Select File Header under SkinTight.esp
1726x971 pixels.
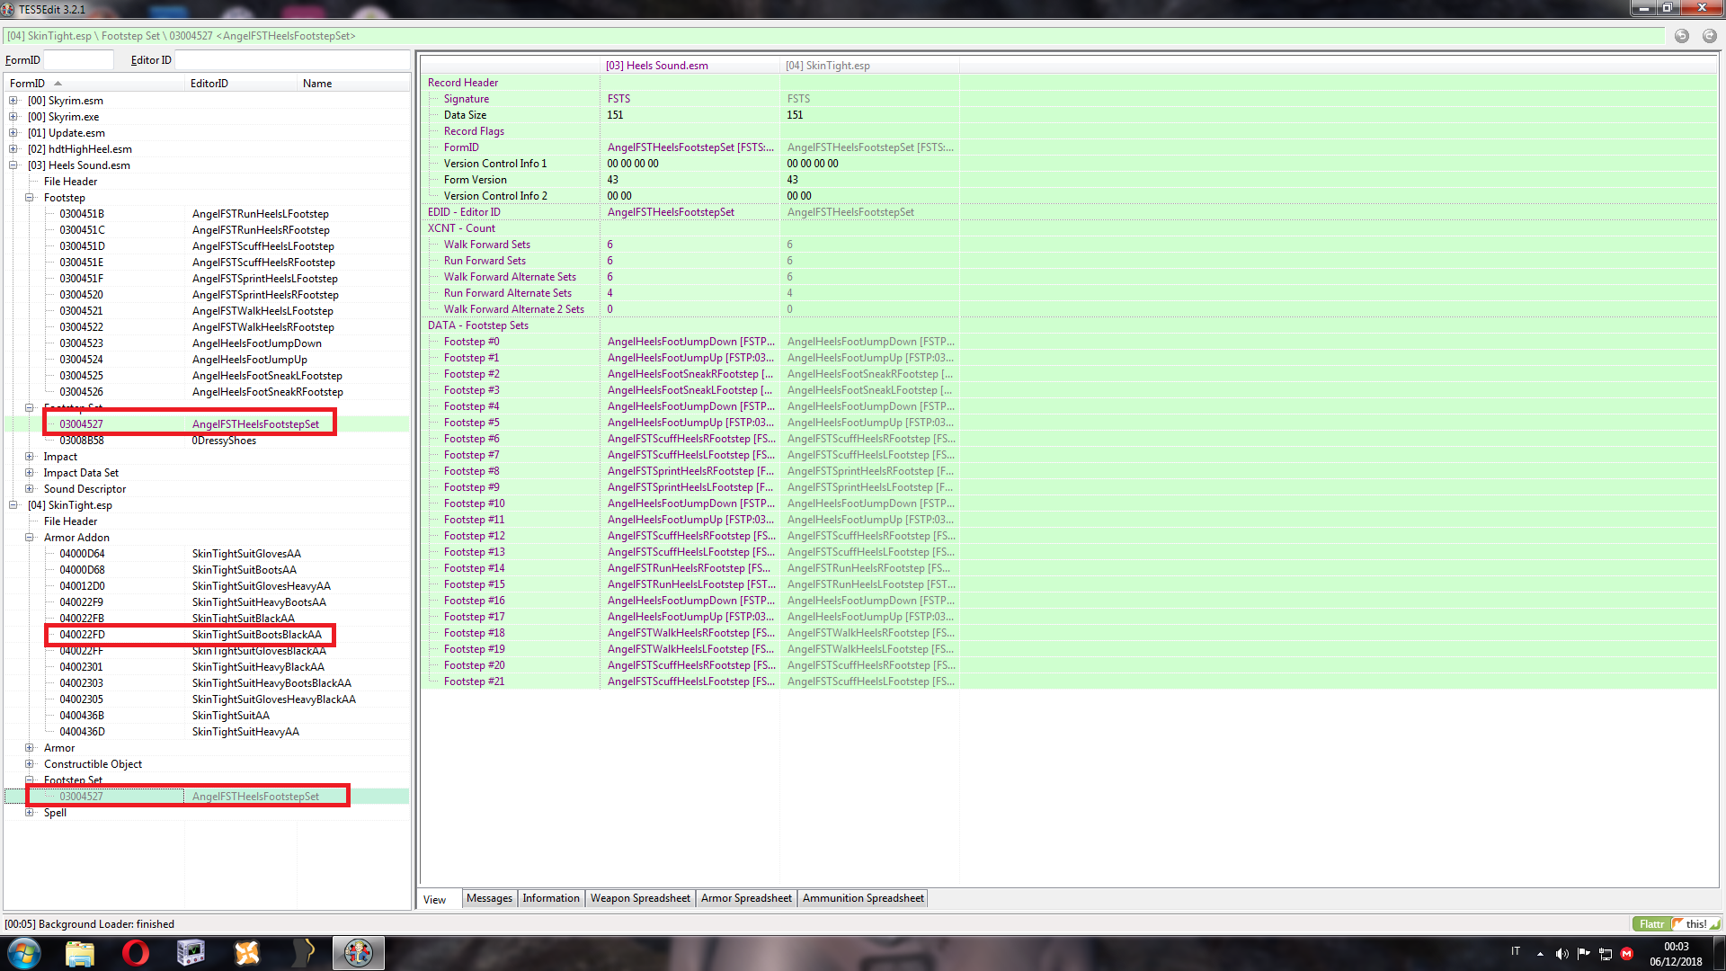click(70, 521)
